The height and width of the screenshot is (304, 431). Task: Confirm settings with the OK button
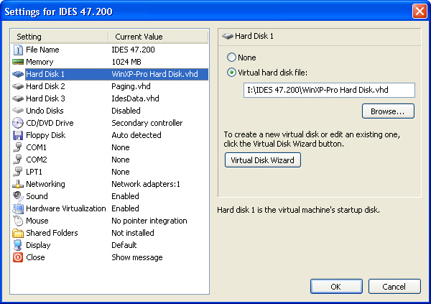[x=335, y=287]
